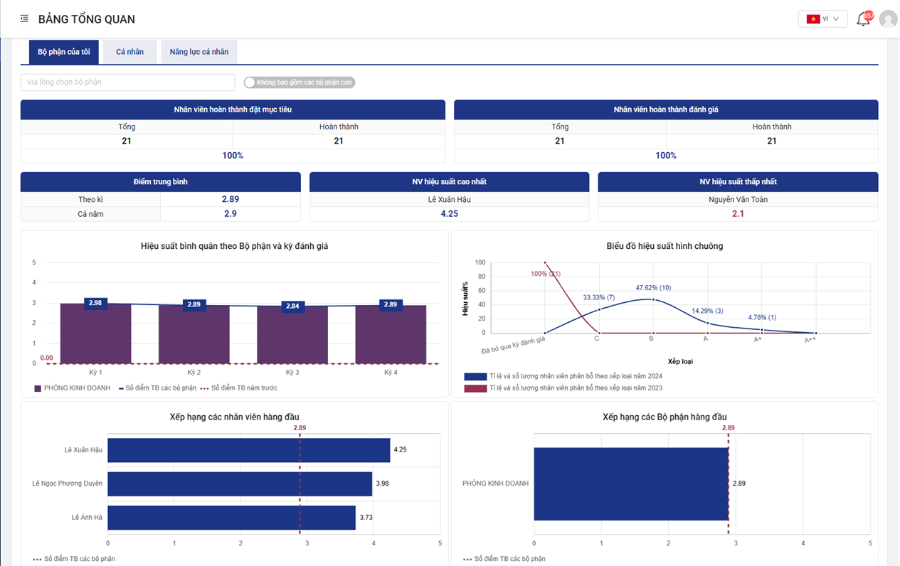Click the notification bell icon
Image resolution: width=900 pixels, height=566 pixels.
[862, 19]
